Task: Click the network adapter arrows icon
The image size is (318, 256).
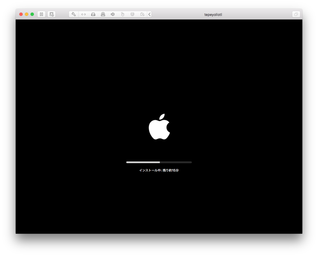Action: point(84,14)
